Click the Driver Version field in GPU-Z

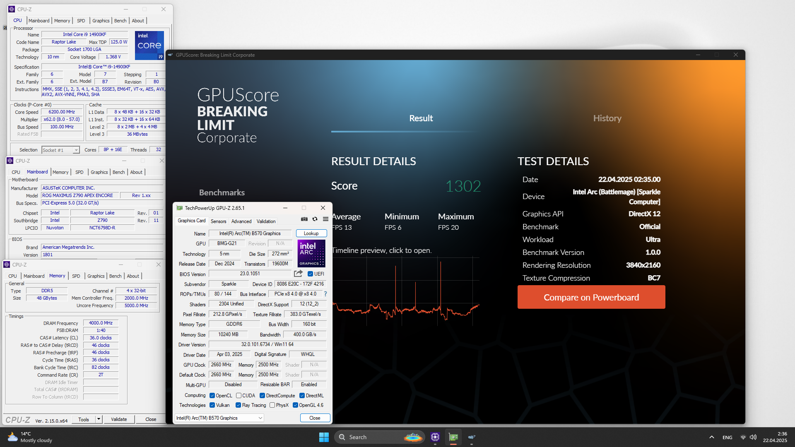[x=267, y=344]
